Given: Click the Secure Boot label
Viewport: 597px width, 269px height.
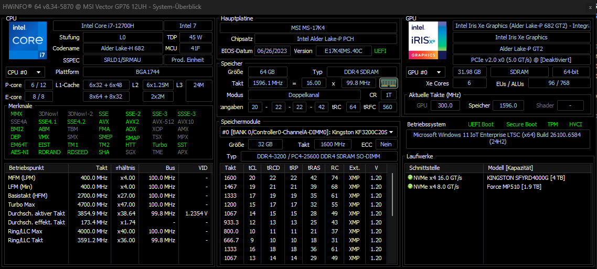Looking at the screenshot, I should [521, 124].
